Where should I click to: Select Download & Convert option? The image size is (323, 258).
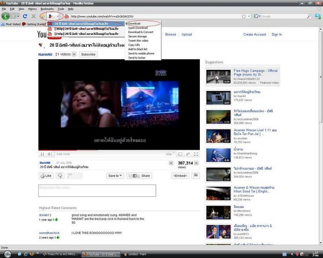coord(141,32)
